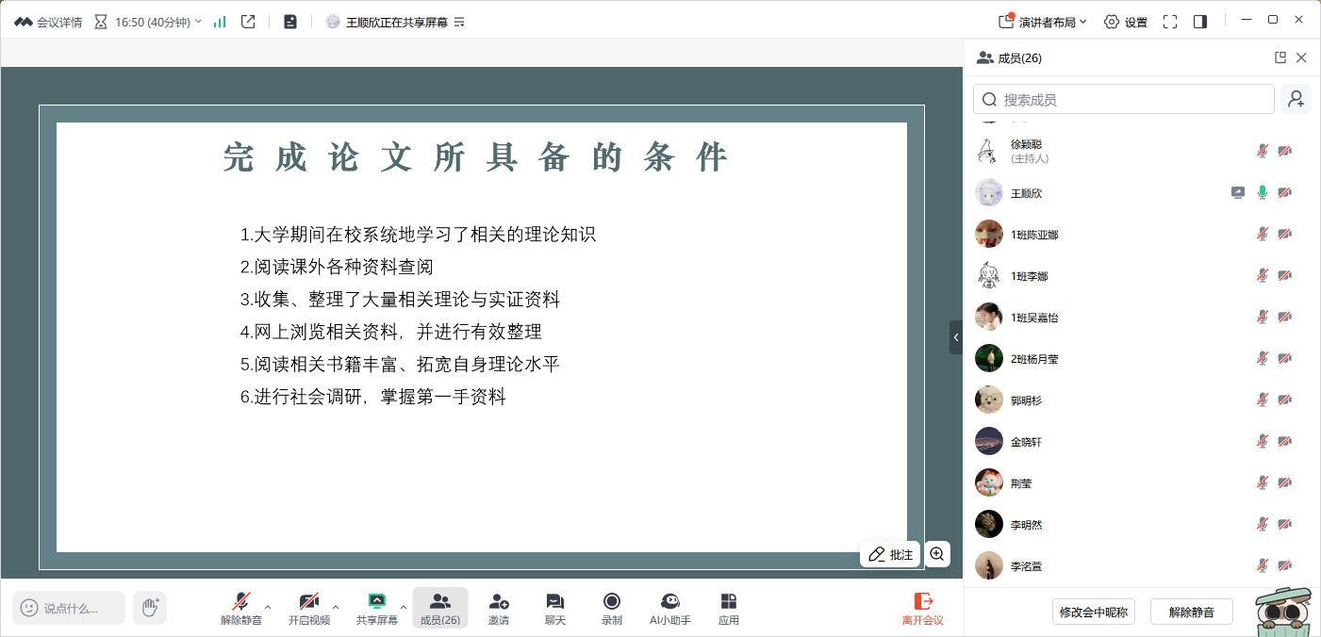The image size is (1321, 637).
Task: Click the raise hand icon
Action: 150,608
